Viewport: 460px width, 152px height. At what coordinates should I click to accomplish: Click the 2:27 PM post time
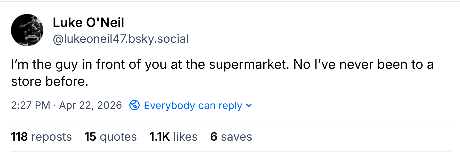click(30, 105)
